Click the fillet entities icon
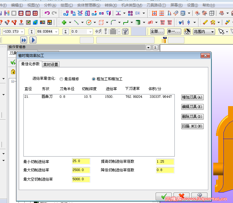The height and width of the screenshot is (203, 233). pos(113,22)
